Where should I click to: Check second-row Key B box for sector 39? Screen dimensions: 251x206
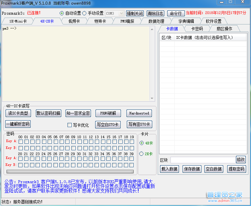pyautogui.click(x=132, y=165)
